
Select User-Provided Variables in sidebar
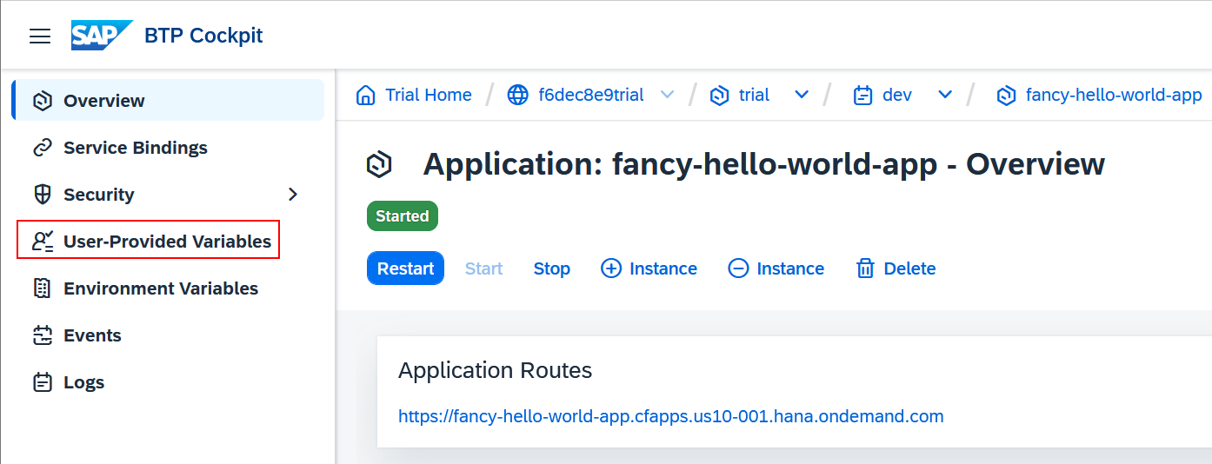click(x=148, y=242)
